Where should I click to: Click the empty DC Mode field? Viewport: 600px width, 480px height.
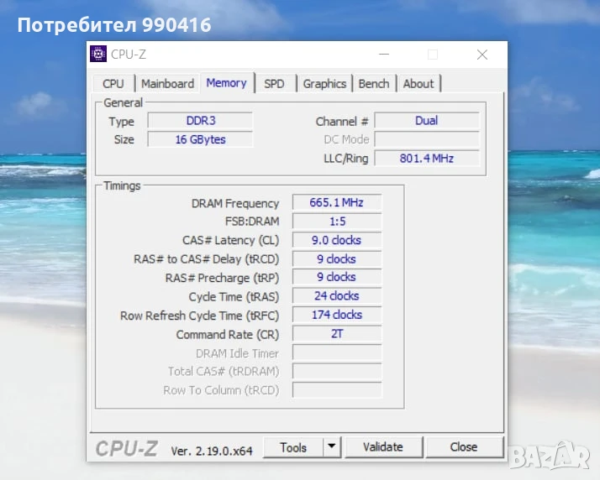(x=427, y=139)
